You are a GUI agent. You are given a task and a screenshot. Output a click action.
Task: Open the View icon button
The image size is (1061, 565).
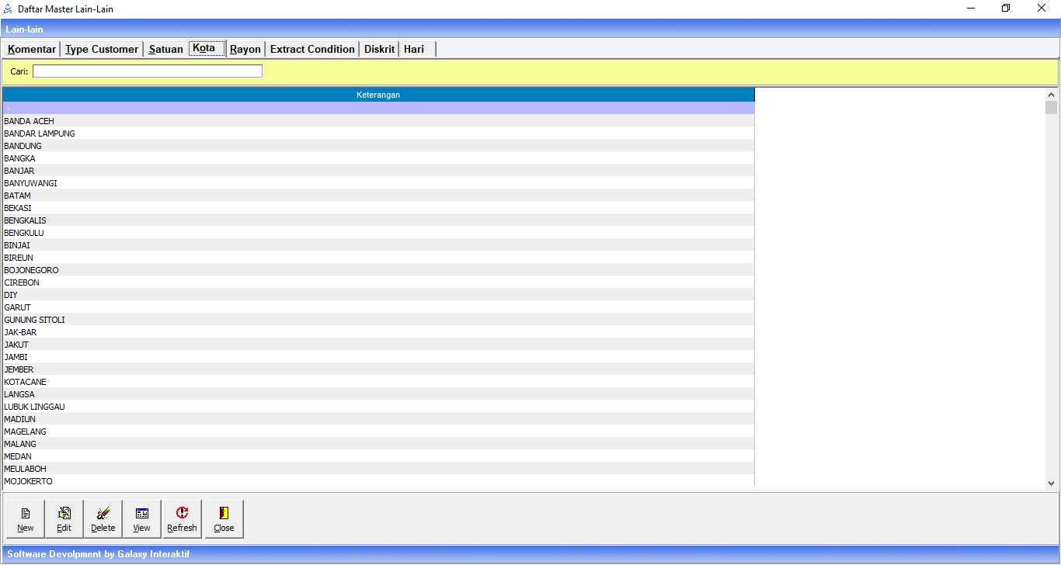point(141,519)
